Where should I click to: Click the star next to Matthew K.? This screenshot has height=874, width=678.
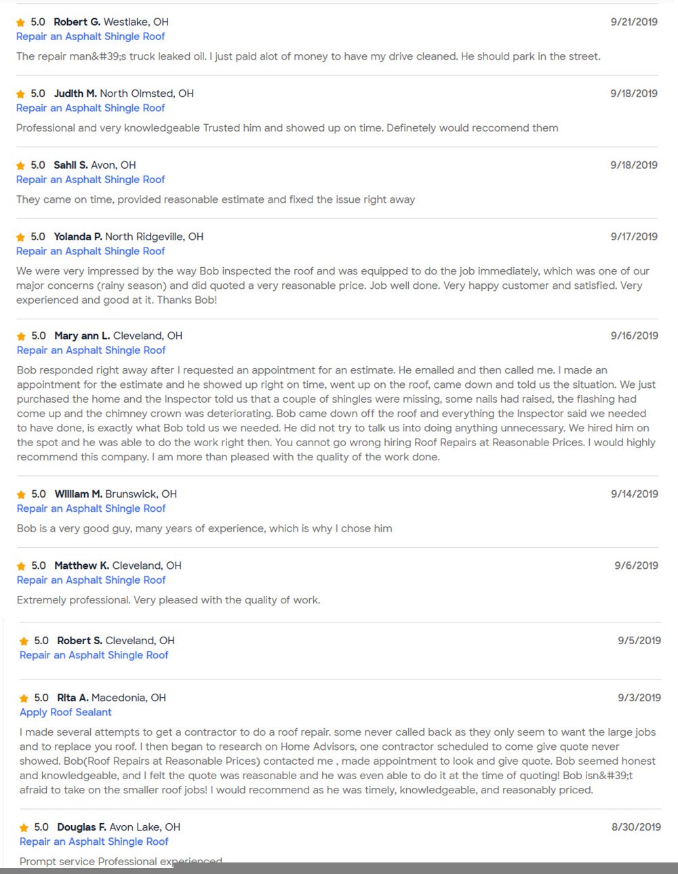(x=21, y=566)
